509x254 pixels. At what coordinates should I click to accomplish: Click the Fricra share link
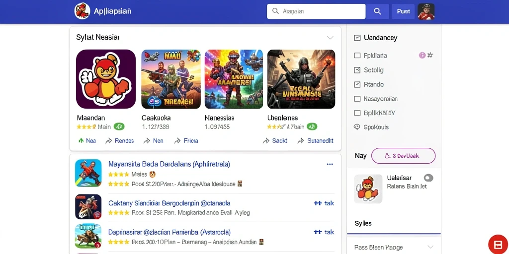pyautogui.click(x=186, y=141)
